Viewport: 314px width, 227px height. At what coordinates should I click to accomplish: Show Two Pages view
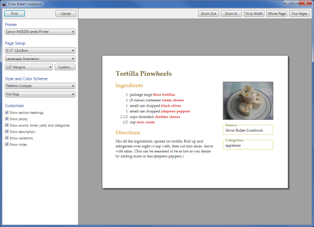pos(299,13)
